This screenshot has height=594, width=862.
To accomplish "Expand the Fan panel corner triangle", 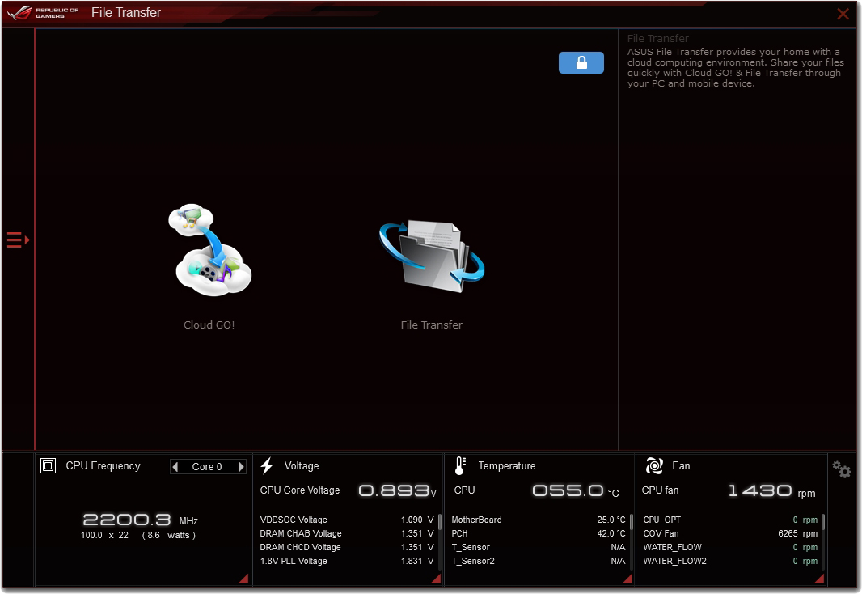I will (x=819, y=579).
